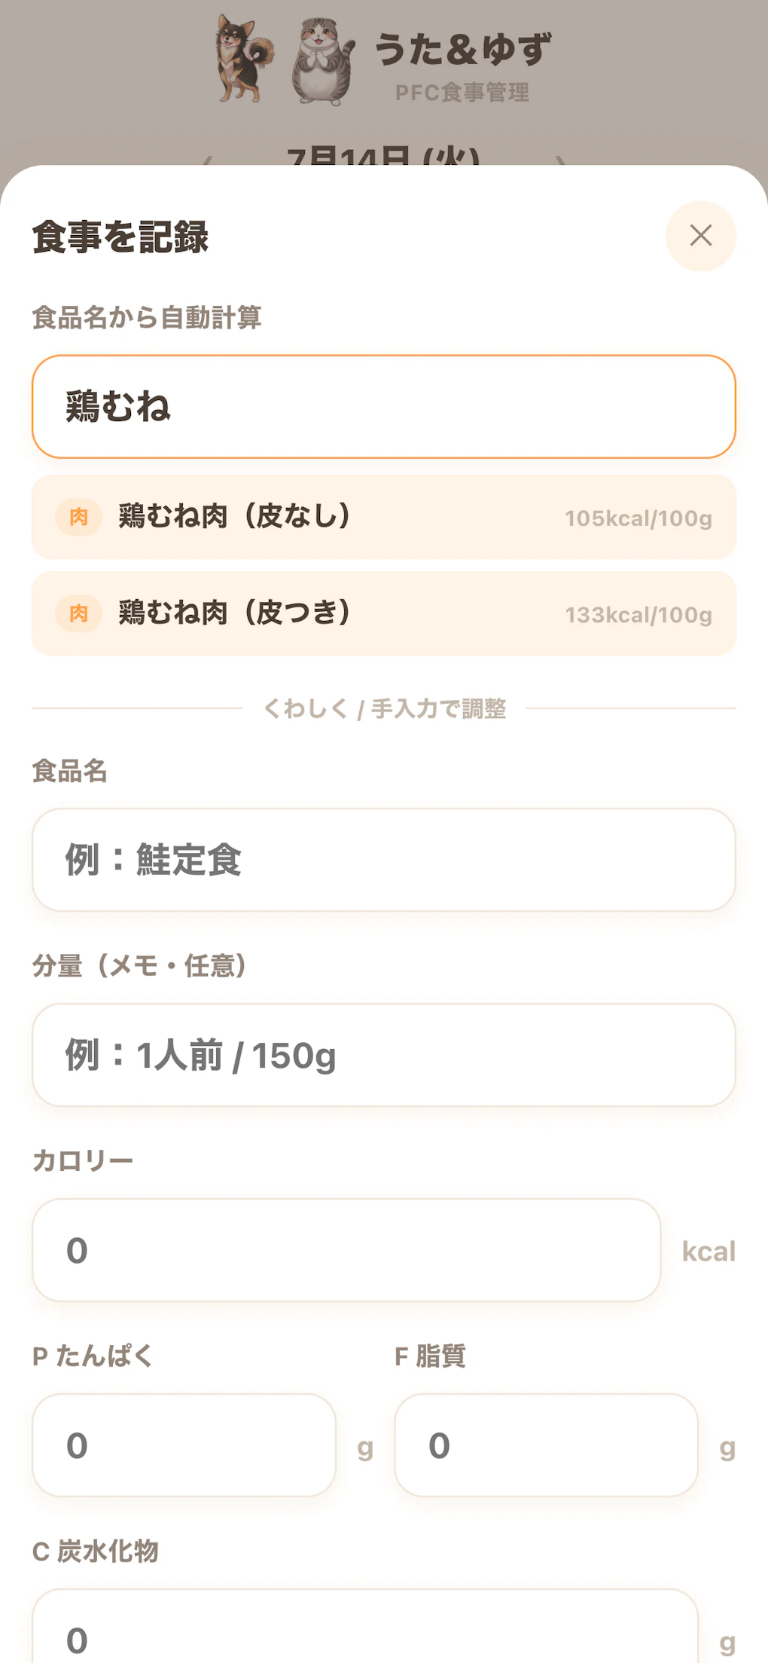Select the 鶏むね肉（皮つき） suggestion
Image resolution: width=768 pixels, height=1663 pixels.
(x=384, y=613)
